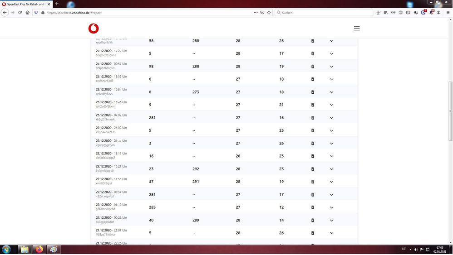Show site security info via padlock
This screenshot has width=453, height=255.
pyautogui.click(x=43, y=13)
